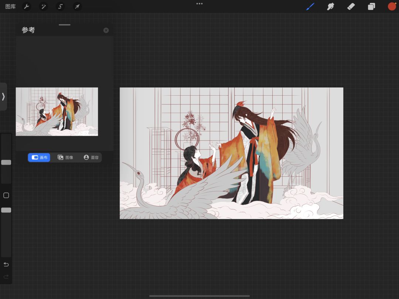Switch reference source to 图像

(x=65, y=157)
